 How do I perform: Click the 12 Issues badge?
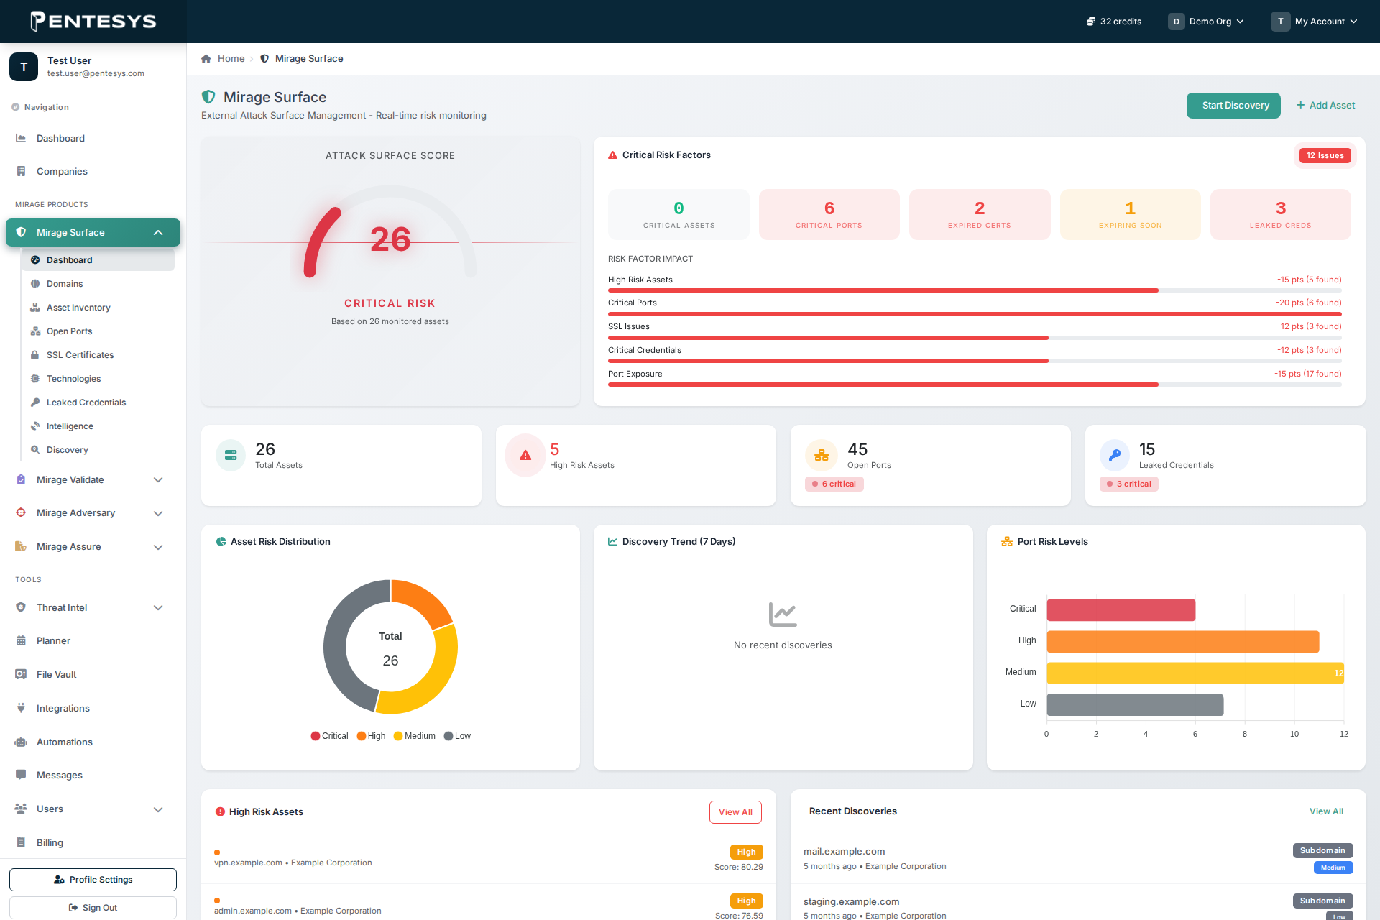(1325, 155)
